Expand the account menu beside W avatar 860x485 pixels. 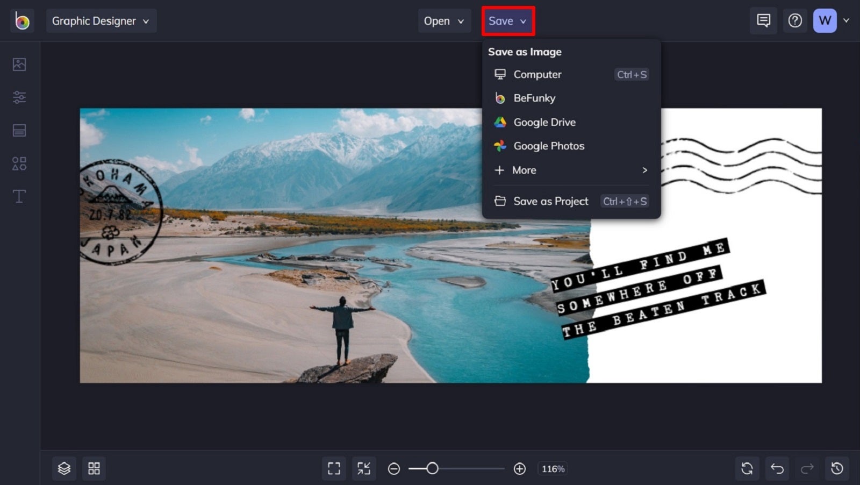coord(845,20)
